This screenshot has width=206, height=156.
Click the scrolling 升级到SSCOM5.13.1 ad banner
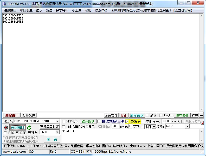pos(103,146)
